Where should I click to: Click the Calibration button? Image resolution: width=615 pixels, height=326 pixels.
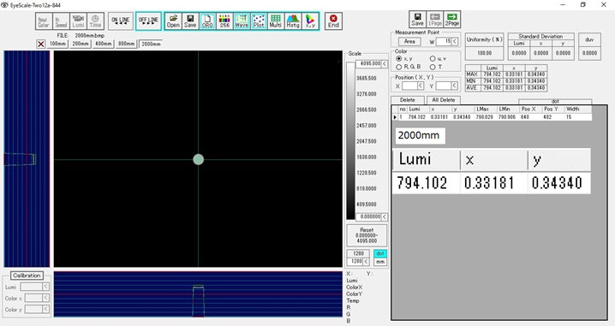pyautogui.click(x=27, y=276)
